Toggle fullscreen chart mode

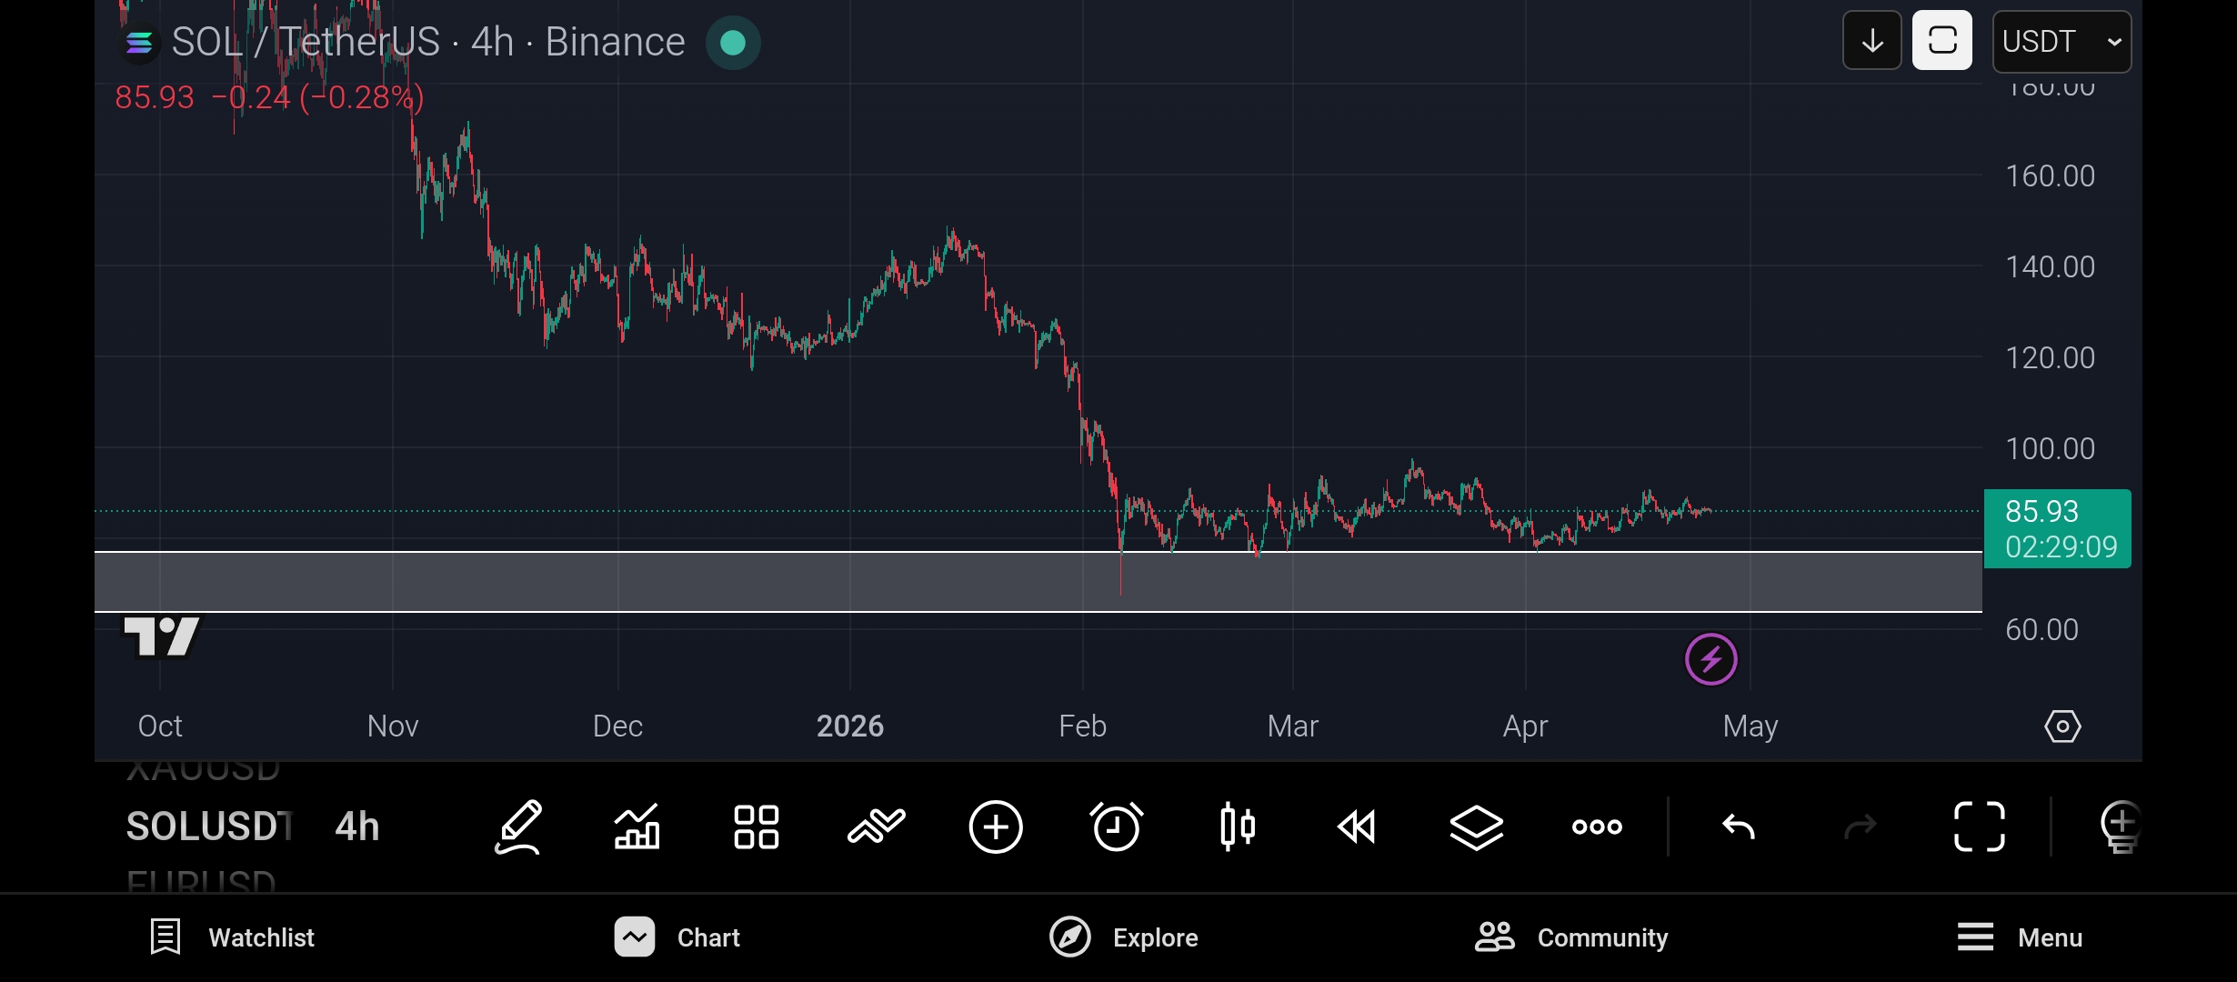click(x=1979, y=827)
